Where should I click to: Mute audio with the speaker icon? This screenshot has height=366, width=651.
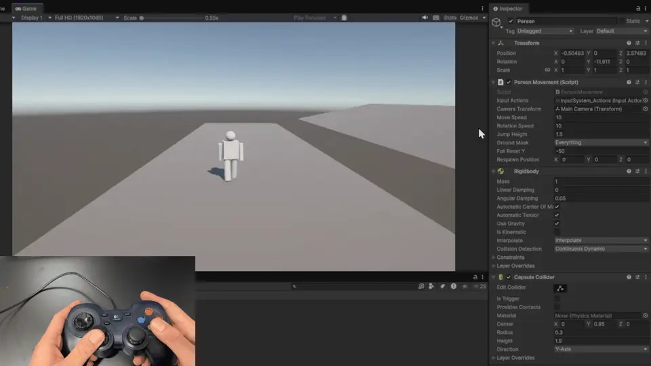pos(425,18)
